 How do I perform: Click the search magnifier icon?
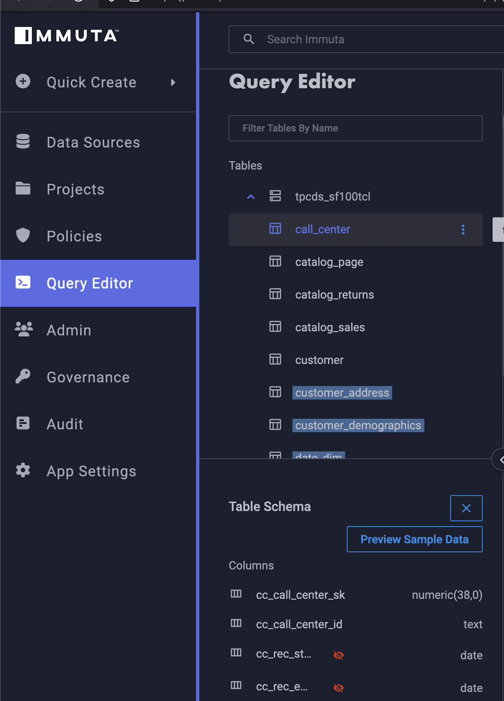point(249,39)
